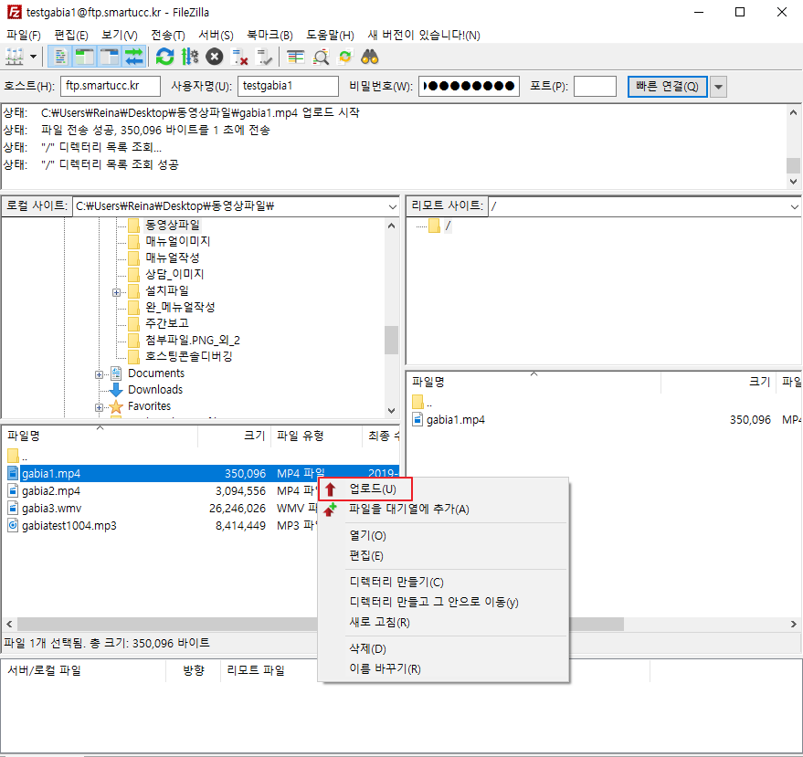This screenshot has height=757, width=803.
Task: Select the Downloads tree item
Action: (x=155, y=390)
